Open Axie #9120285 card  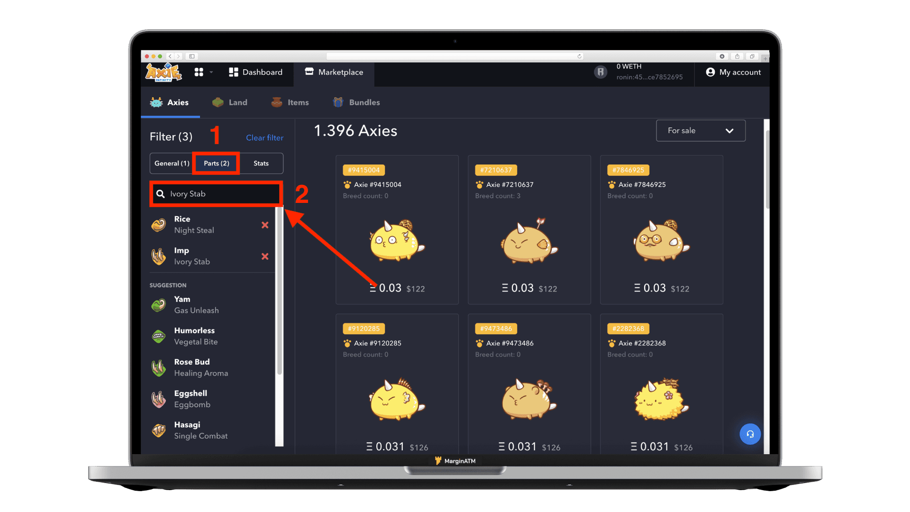tap(397, 384)
